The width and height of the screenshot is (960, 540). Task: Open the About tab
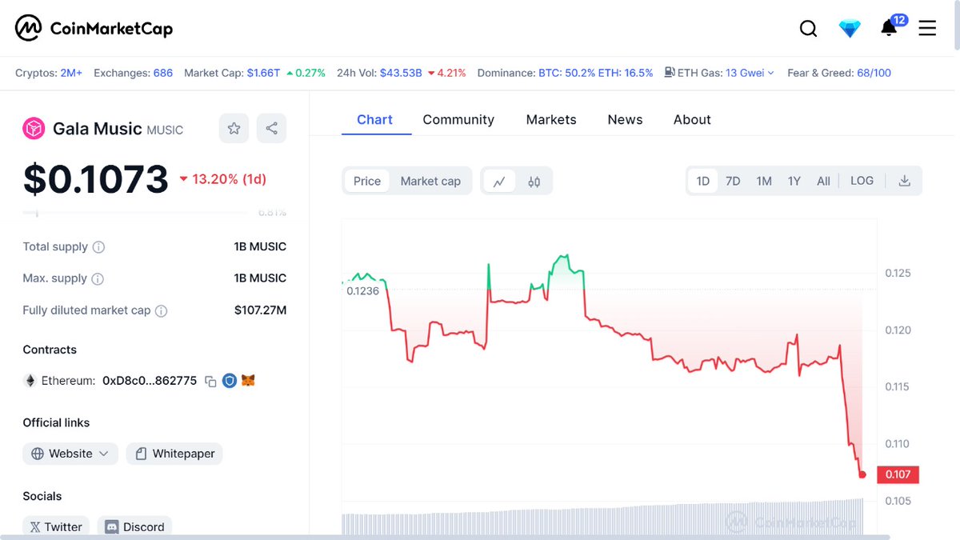[692, 119]
